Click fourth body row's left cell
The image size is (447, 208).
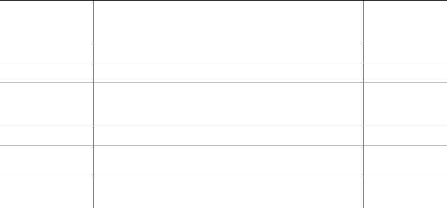(x=47, y=136)
